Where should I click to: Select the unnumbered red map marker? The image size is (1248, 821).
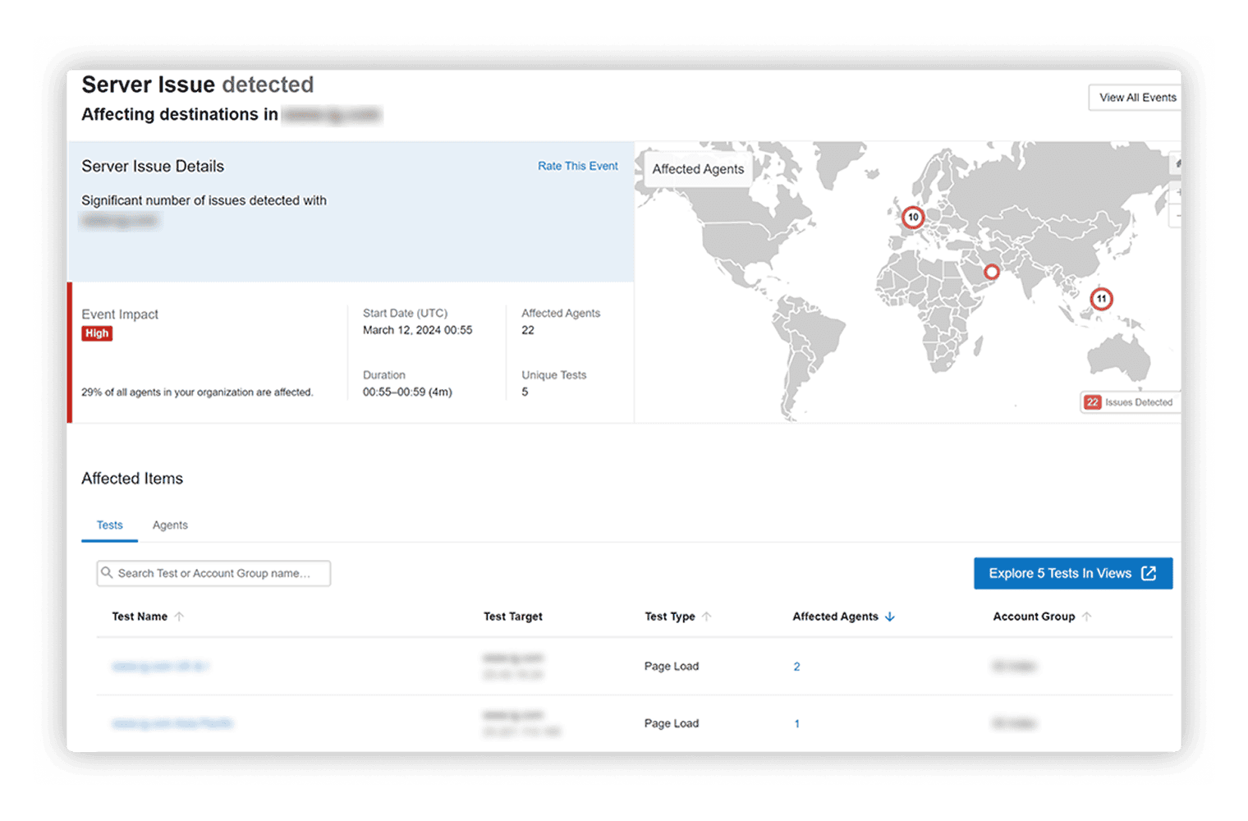[x=992, y=272]
